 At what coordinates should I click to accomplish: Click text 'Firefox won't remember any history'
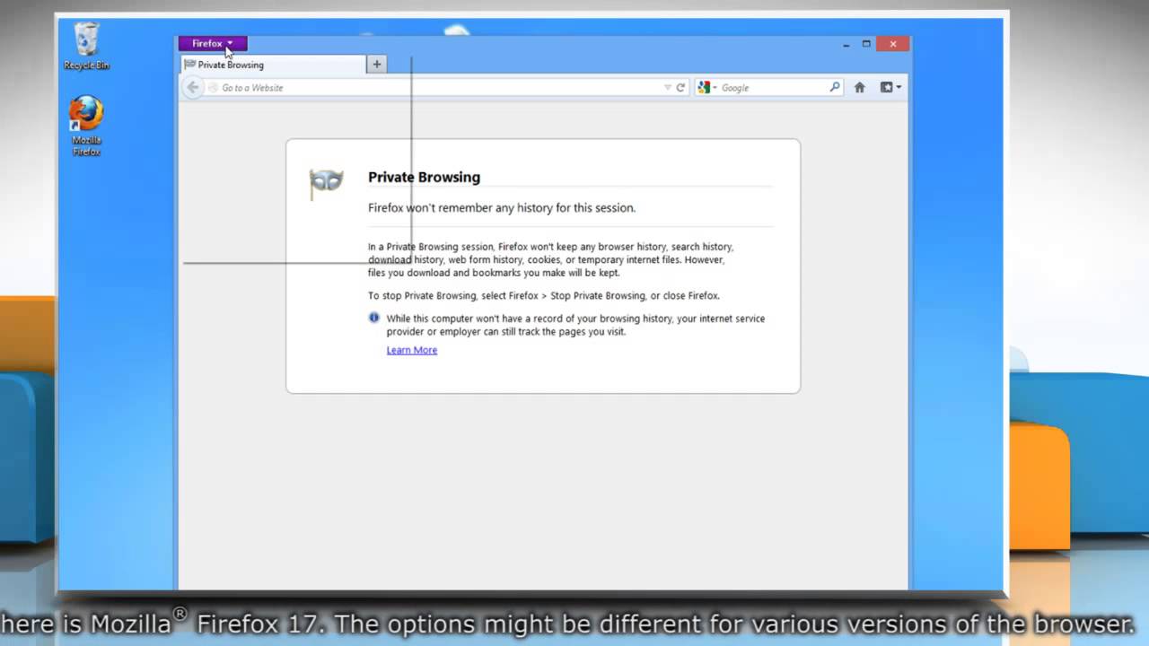point(457,208)
